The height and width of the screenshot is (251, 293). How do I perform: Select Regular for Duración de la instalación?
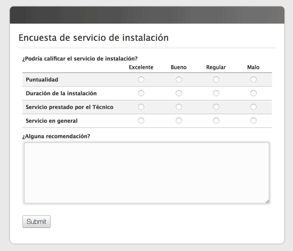pyautogui.click(x=216, y=93)
